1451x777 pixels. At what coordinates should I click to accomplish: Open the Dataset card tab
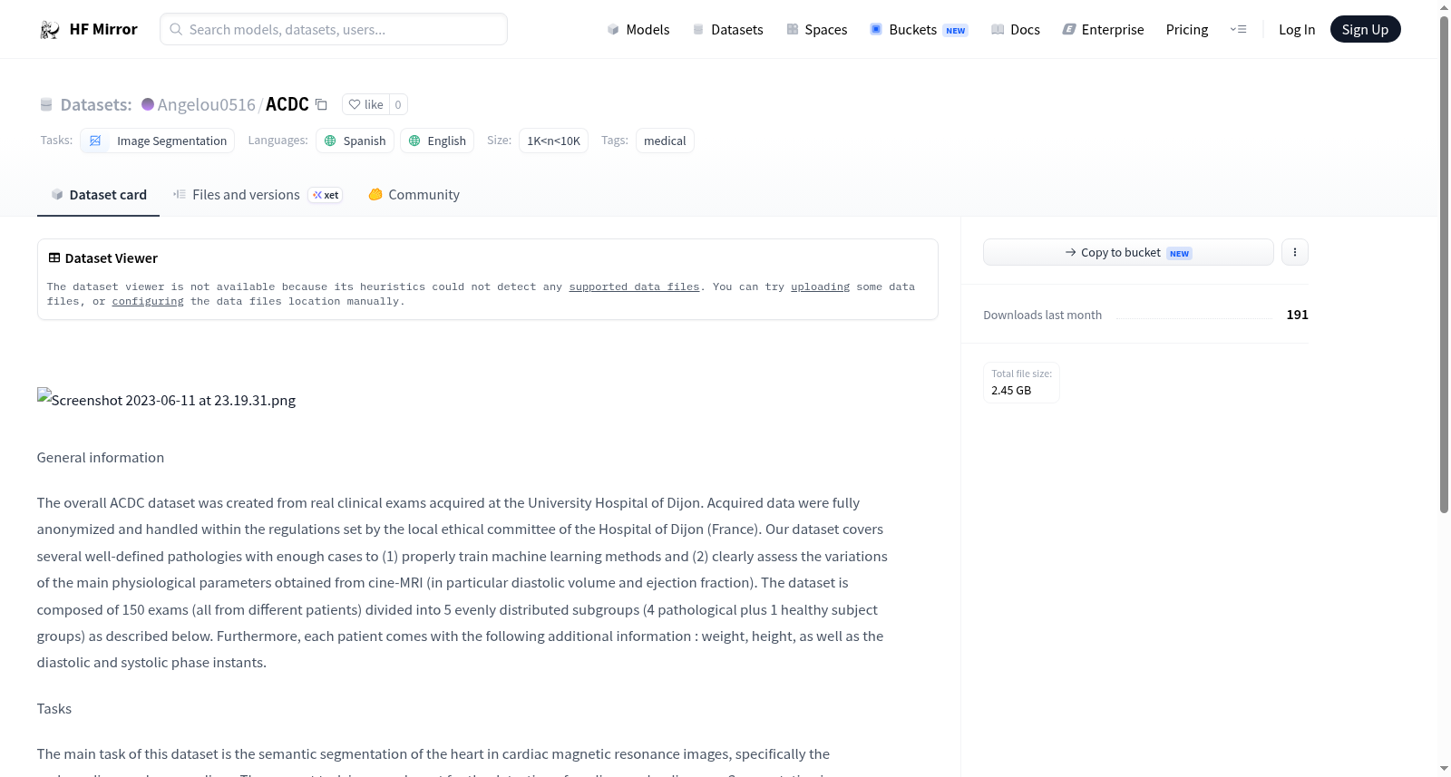(98, 194)
